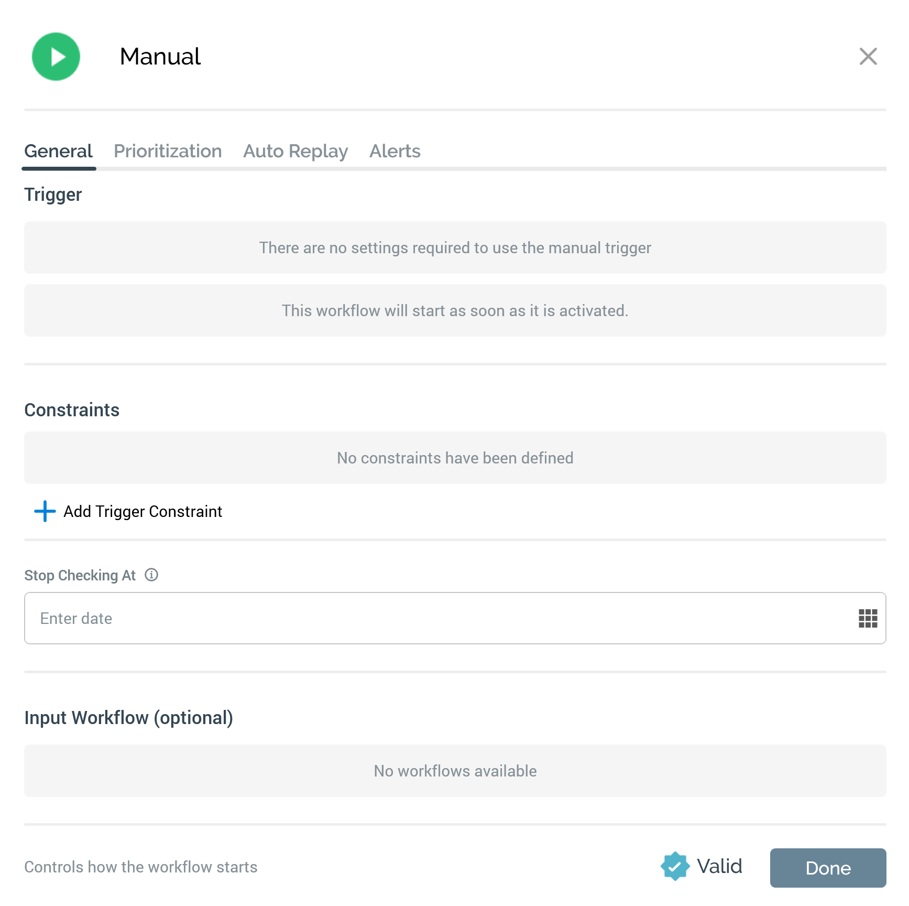Viewport: 909px width, 906px height.
Task: Click the manual trigger settings notice
Action: 455,247
